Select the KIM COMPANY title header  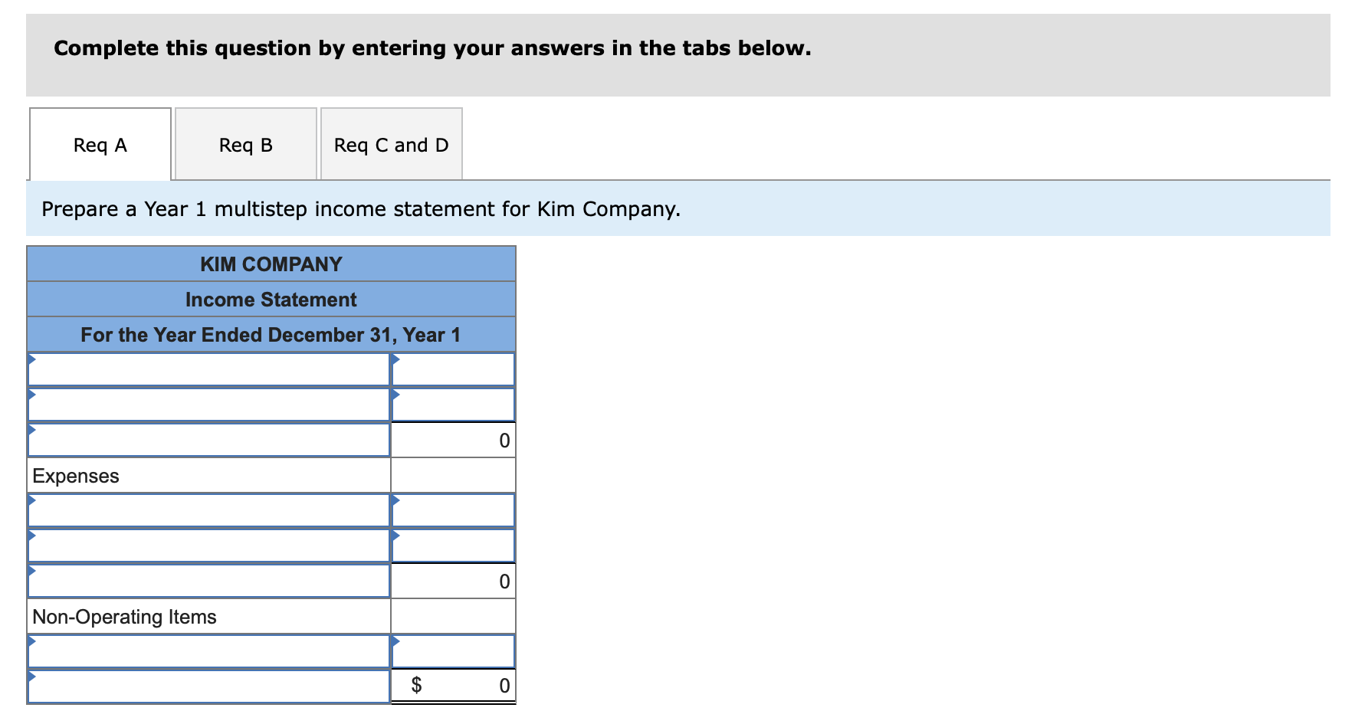point(271,264)
